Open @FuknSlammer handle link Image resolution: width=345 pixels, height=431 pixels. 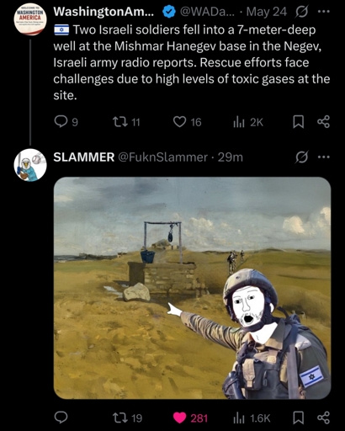coord(162,157)
